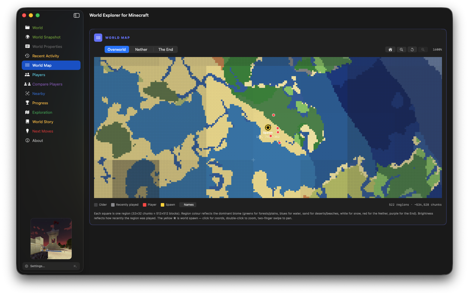This screenshot has width=469, height=293.
Task: Open the About info section
Action: pyautogui.click(x=51, y=141)
